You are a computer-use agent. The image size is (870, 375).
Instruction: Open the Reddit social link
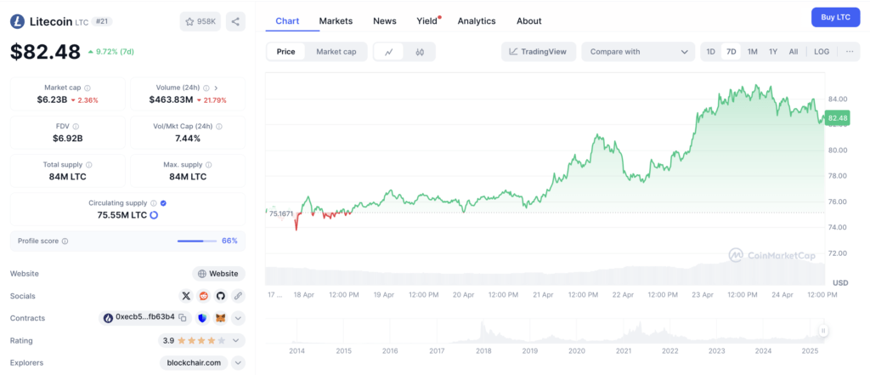(x=204, y=296)
